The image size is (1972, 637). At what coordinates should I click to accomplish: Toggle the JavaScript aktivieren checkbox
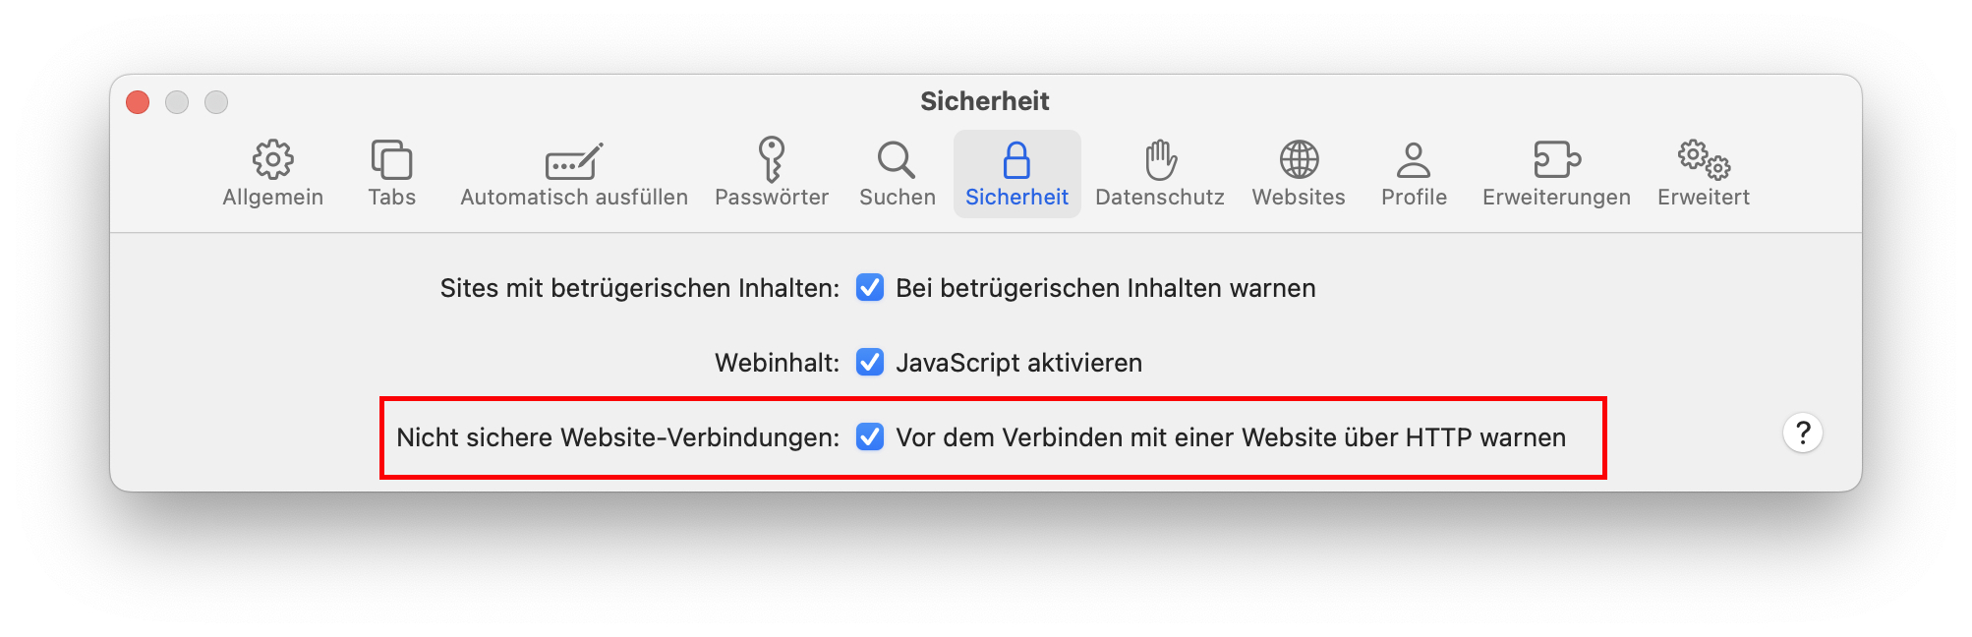point(870,363)
